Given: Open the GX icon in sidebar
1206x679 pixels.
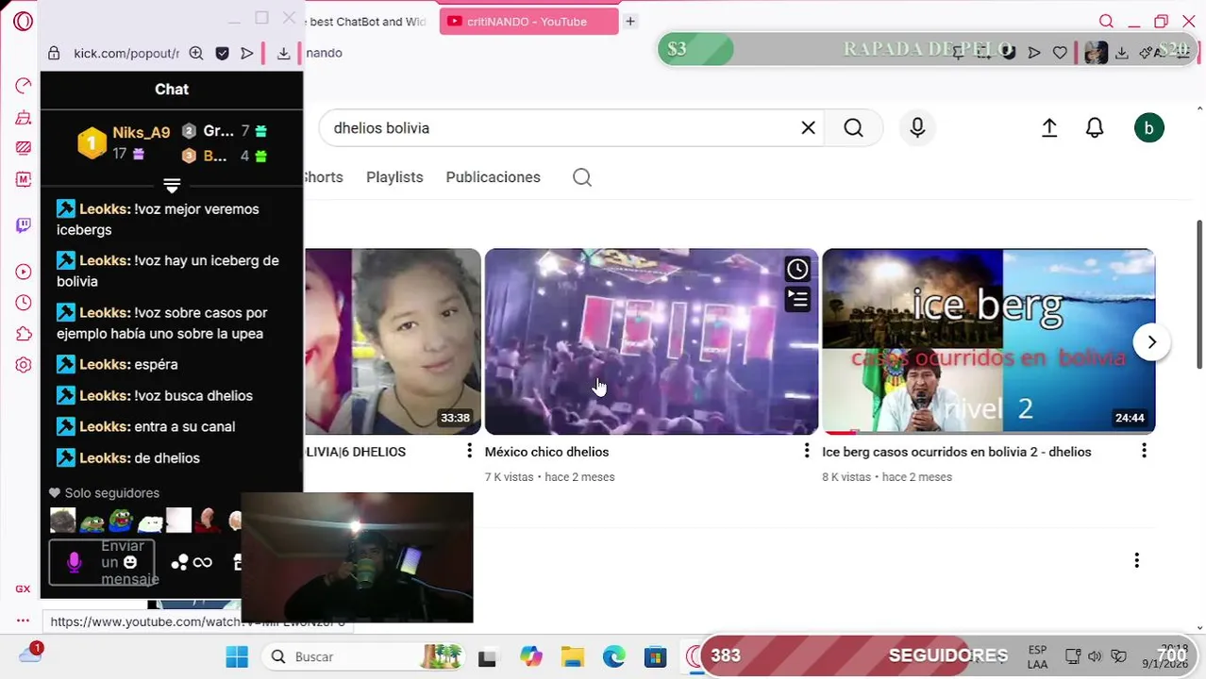Looking at the screenshot, I should (23, 588).
